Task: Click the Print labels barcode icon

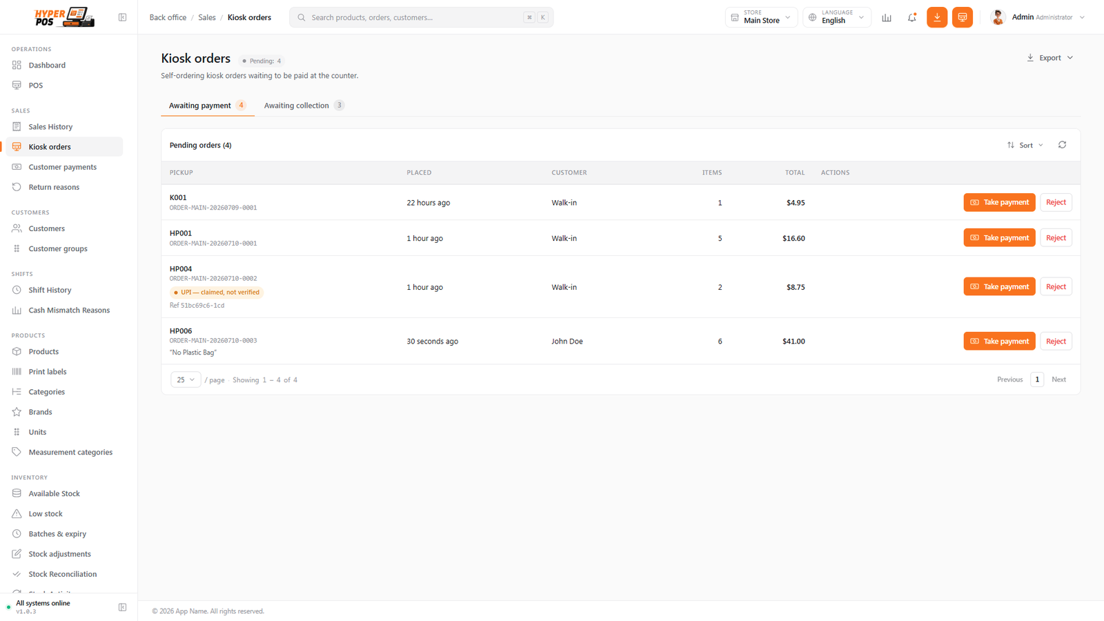Action: [x=17, y=371]
